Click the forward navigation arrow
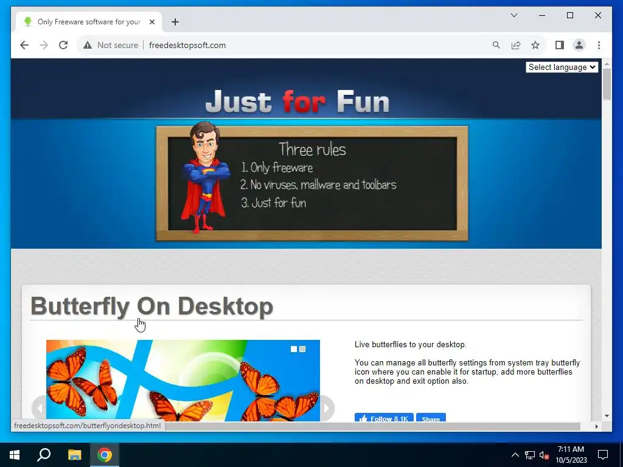The image size is (623, 467). (44, 45)
